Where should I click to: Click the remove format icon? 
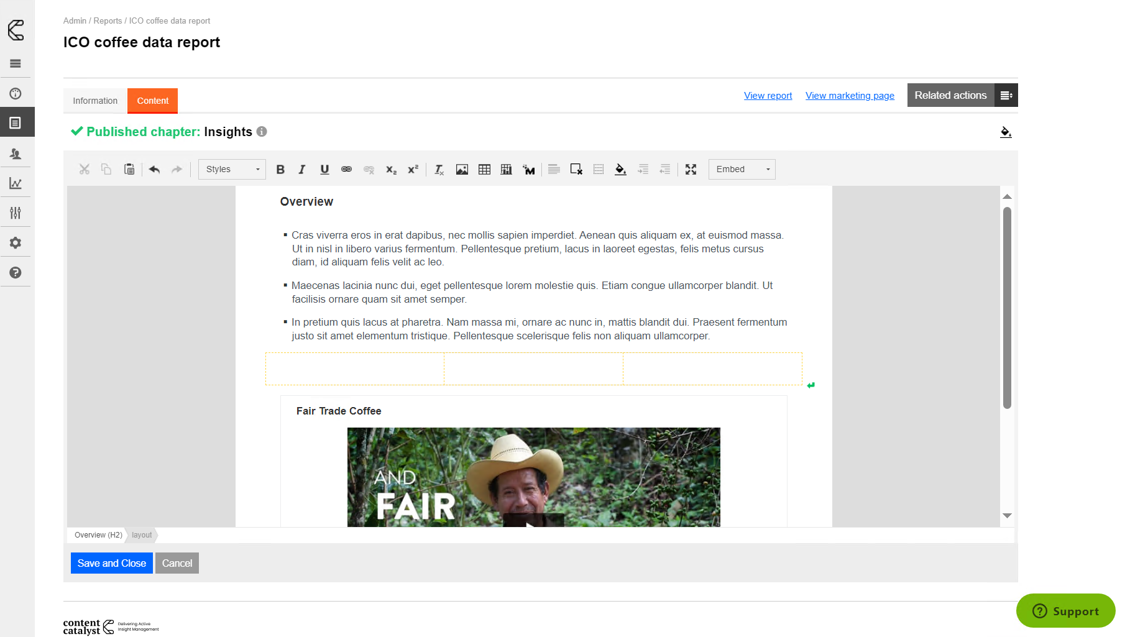(439, 170)
